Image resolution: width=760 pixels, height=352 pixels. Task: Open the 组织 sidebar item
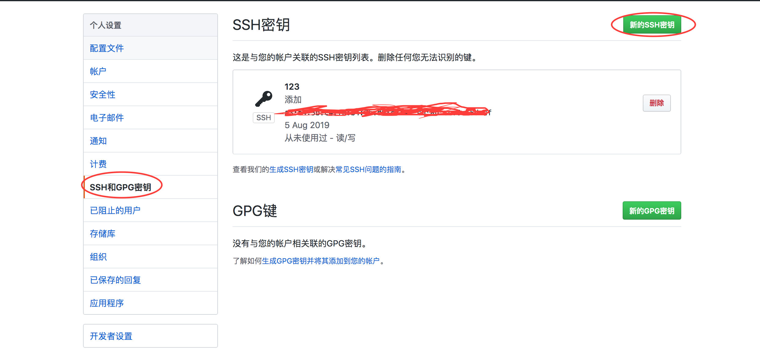(98, 257)
